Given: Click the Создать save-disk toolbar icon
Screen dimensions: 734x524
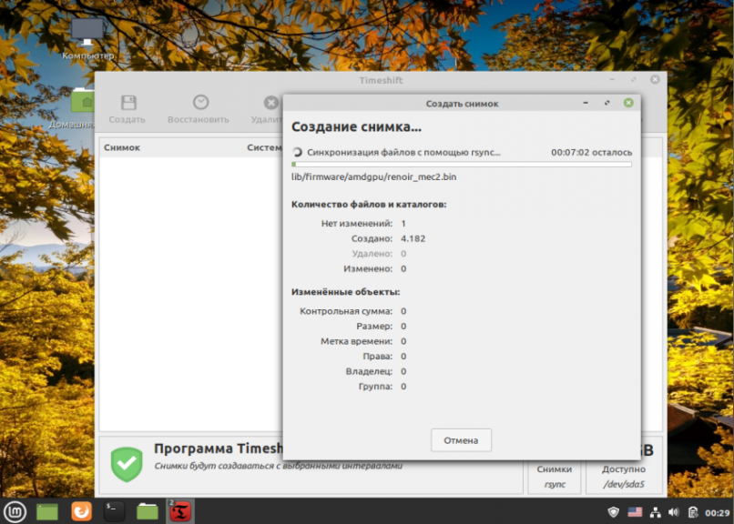Looking at the screenshot, I should [127, 103].
